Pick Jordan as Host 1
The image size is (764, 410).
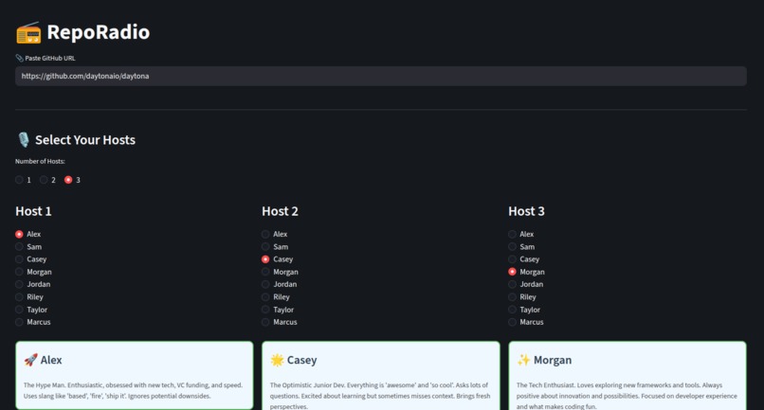(x=32, y=284)
